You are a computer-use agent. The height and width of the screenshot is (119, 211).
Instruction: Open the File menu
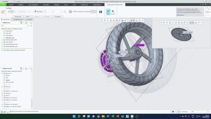[x=3, y=5]
